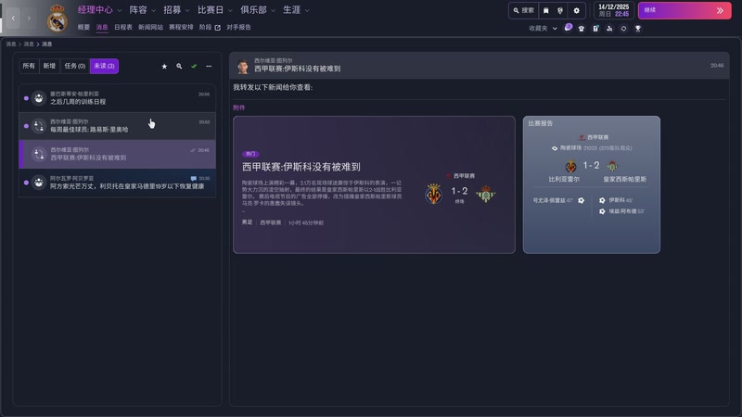Open the trophy shortcut icon
Image resolution: width=742 pixels, height=417 pixels.
(x=638, y=29)
